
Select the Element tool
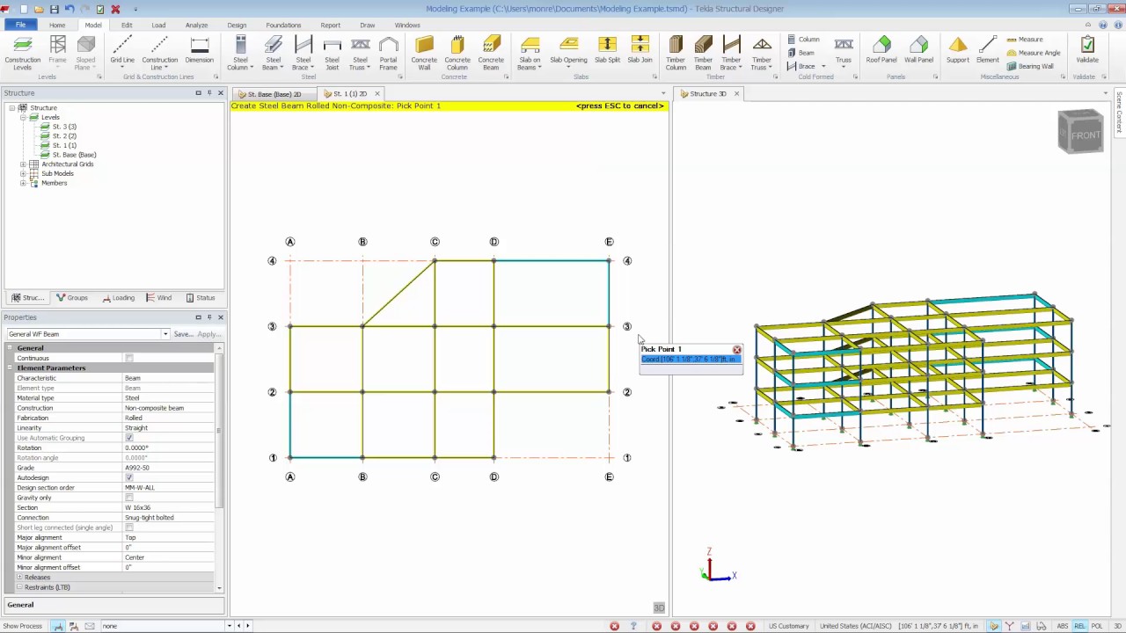[987, 51]
